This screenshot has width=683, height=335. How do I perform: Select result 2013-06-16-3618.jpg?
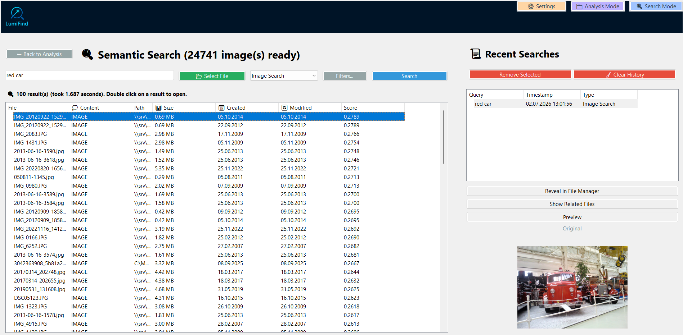click(x=209, y=160)
